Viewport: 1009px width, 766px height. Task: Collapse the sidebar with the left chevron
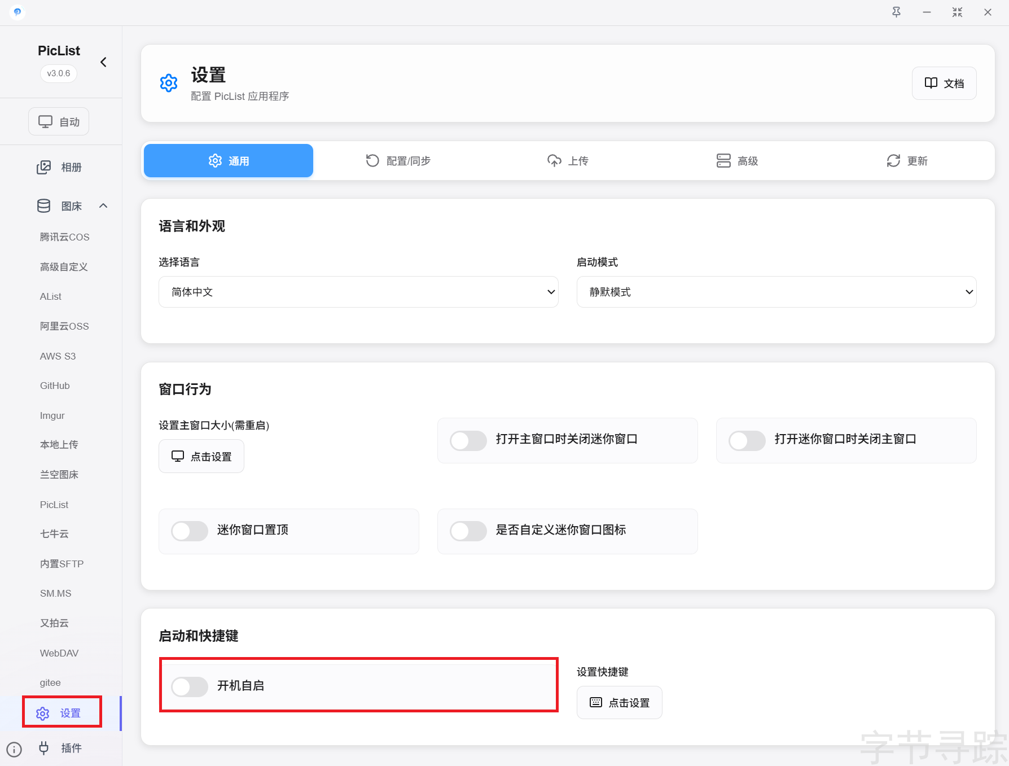click(103, 62)
